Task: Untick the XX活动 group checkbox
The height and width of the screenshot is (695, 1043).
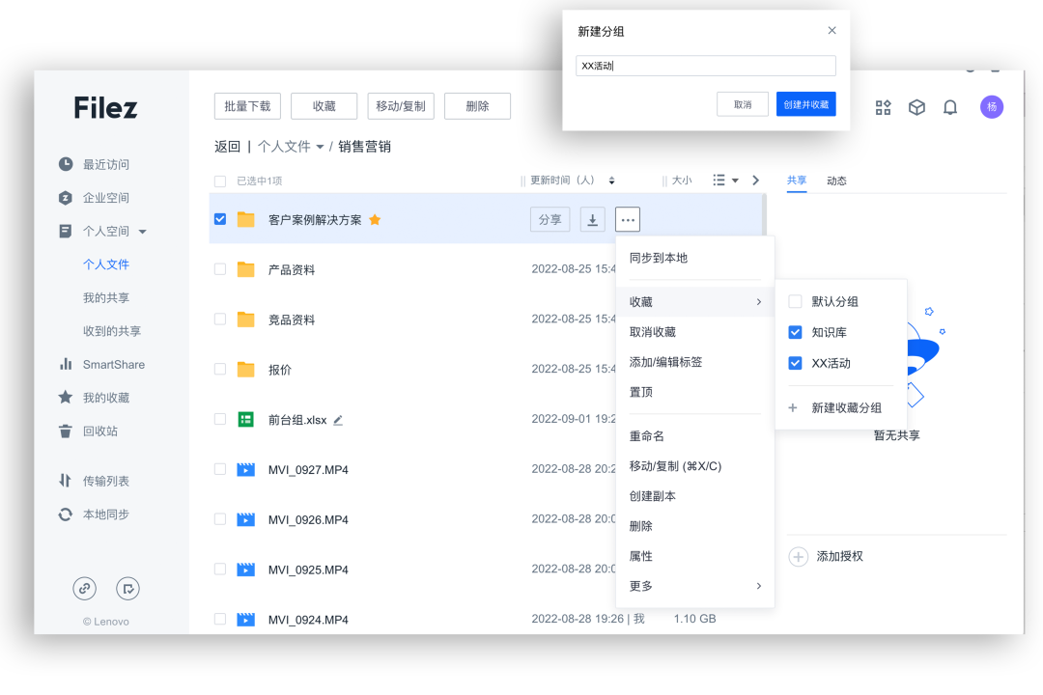Action: tap(795, 363)
